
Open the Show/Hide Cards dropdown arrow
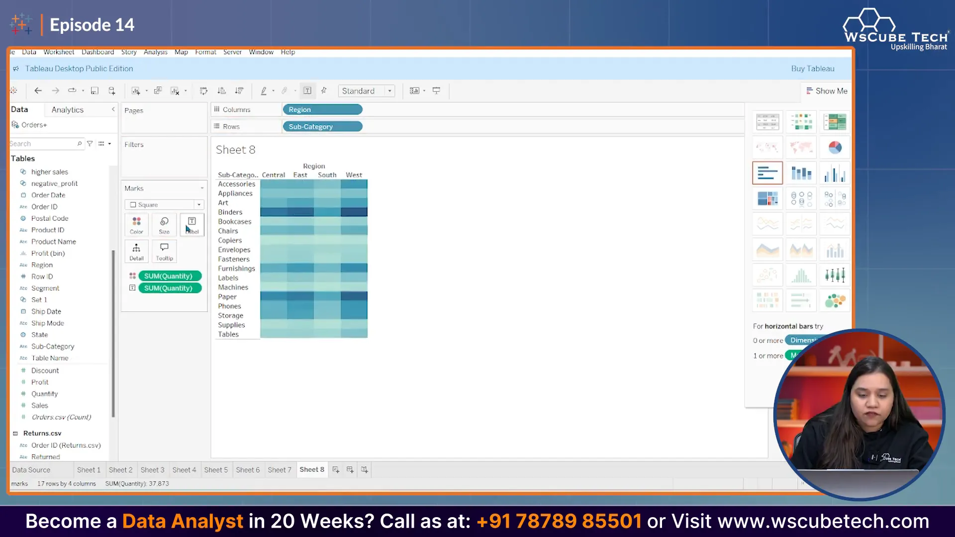(x=424, y=91)
